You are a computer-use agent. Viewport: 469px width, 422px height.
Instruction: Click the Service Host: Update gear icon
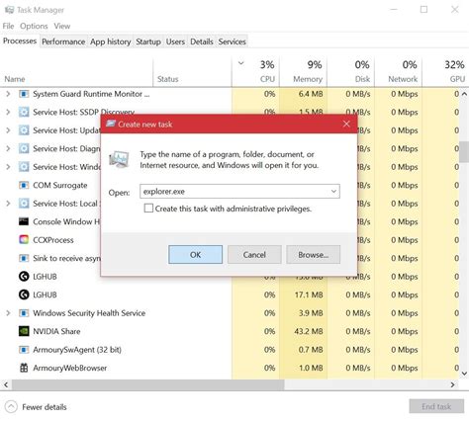coord(24,130)
